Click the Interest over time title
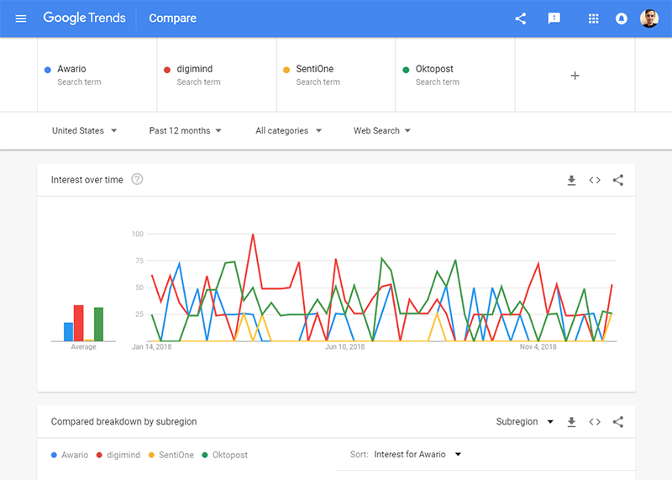Screen dimensions: 672x480 pos(87,180)
